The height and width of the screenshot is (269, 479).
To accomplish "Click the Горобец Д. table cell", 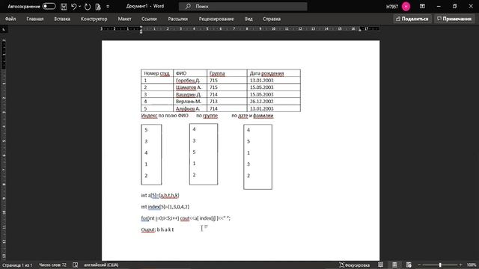I will pyautogui.click(x=190, y=80).
